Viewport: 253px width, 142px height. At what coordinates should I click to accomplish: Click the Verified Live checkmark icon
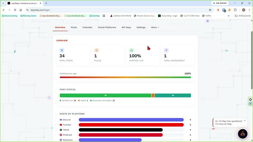tap(132, 50)
